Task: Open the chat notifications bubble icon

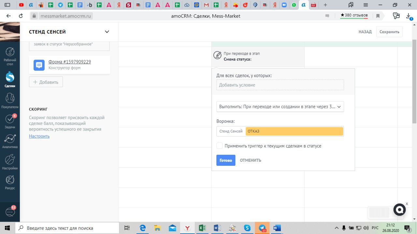Action: click(10, 212)
